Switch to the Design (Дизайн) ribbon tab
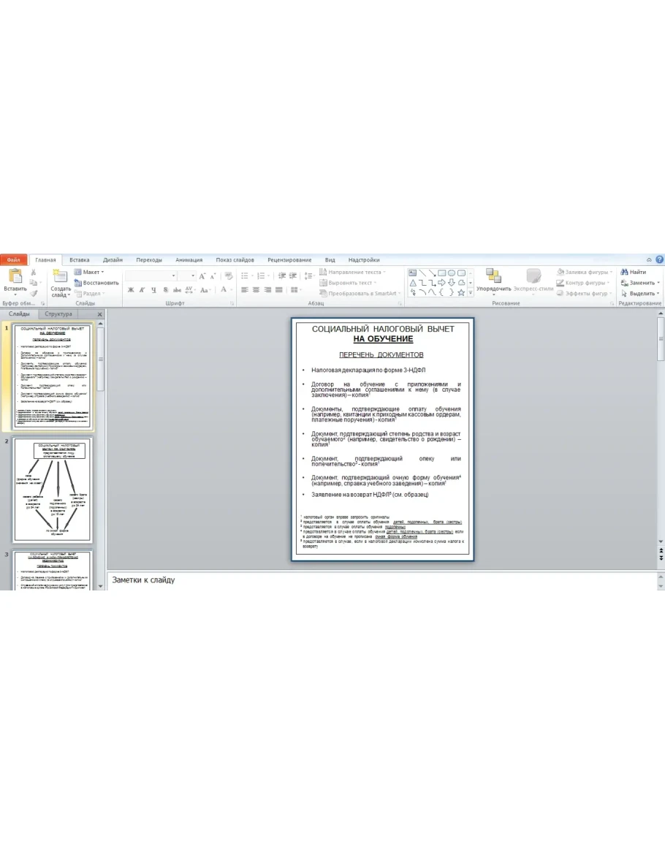The image size is (665, 844). pyautogui.click(x=113, y=259)
